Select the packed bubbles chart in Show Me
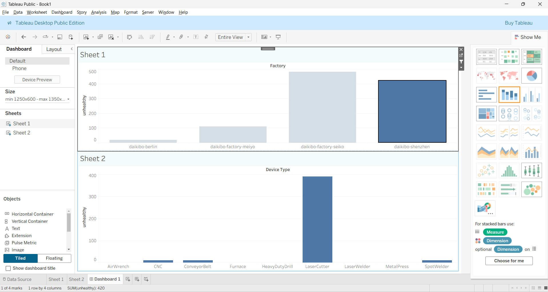The height and width of the screenshot is (292, 548). click(x=532, y=189)
